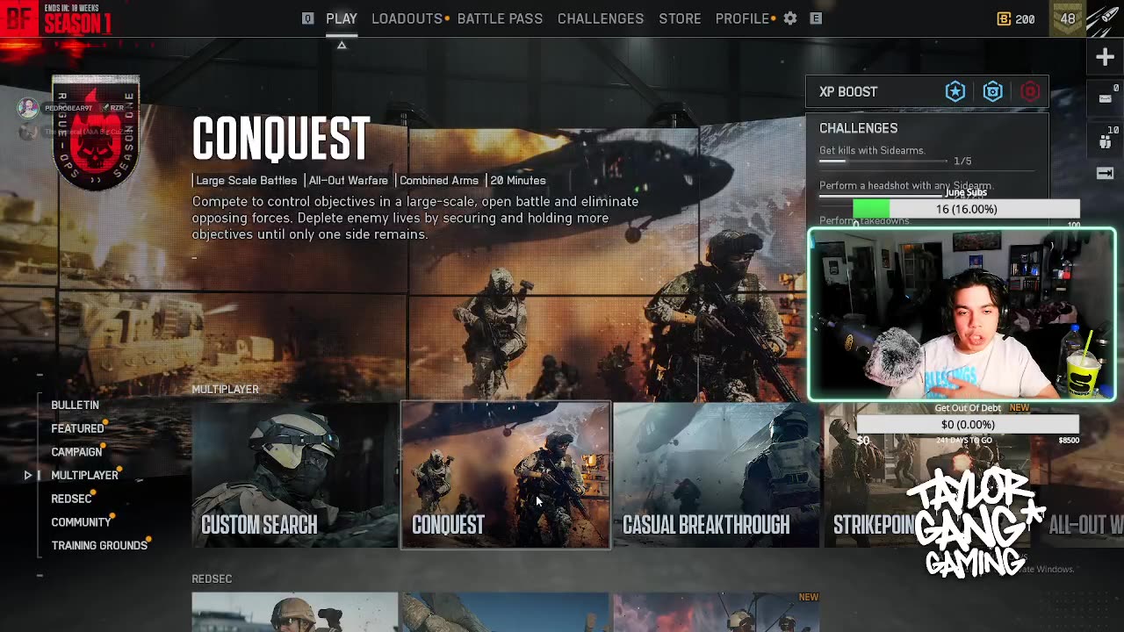Click the REDSEC section heading above tiles
The image size is (1124, 632).
(x=212, y=578)
